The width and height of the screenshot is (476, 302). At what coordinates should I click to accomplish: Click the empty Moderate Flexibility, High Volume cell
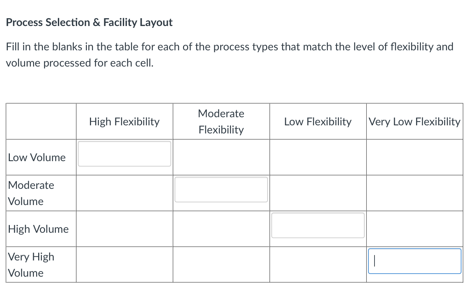coord(221,229)
